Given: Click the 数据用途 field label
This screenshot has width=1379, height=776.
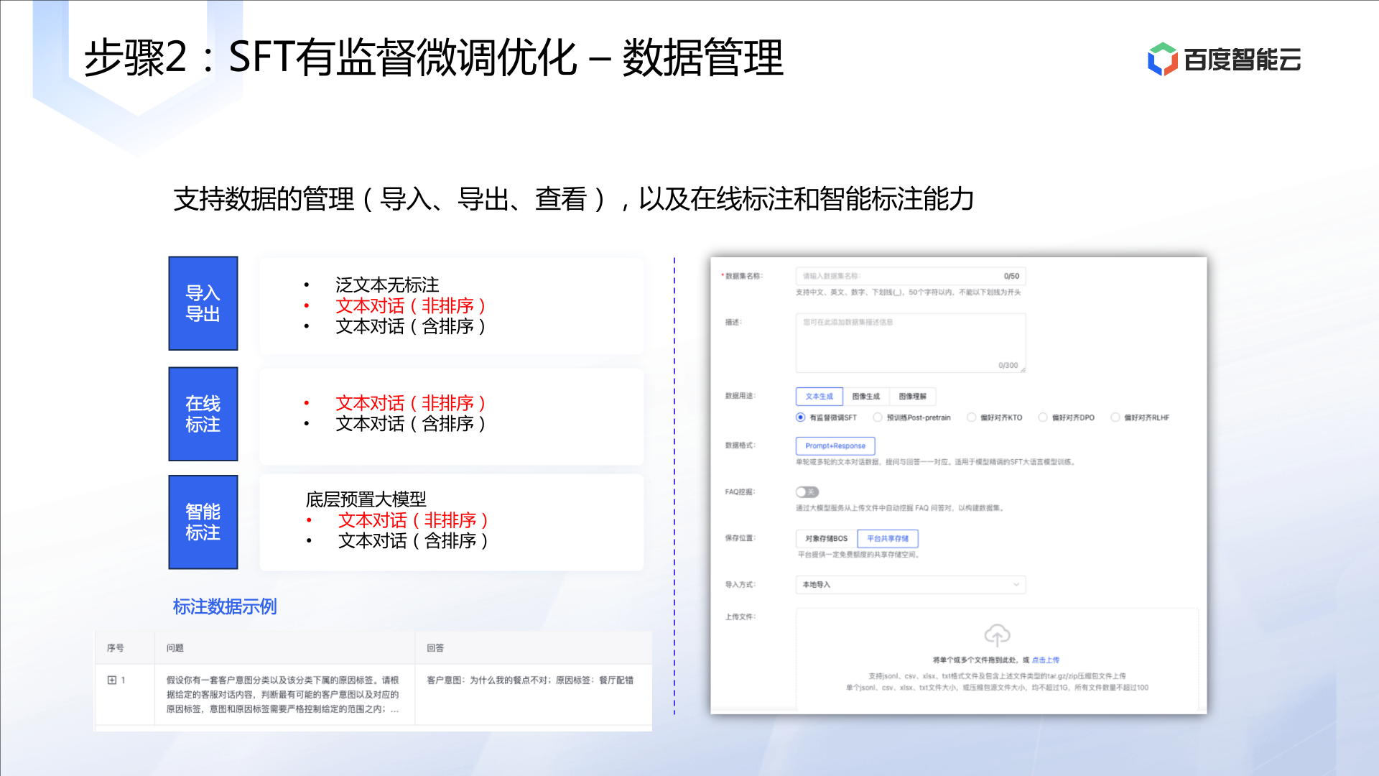Looking at the screenshot, I should [740, 397].
